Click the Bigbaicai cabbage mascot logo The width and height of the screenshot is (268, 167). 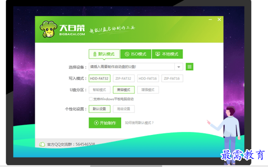(49, 29)
